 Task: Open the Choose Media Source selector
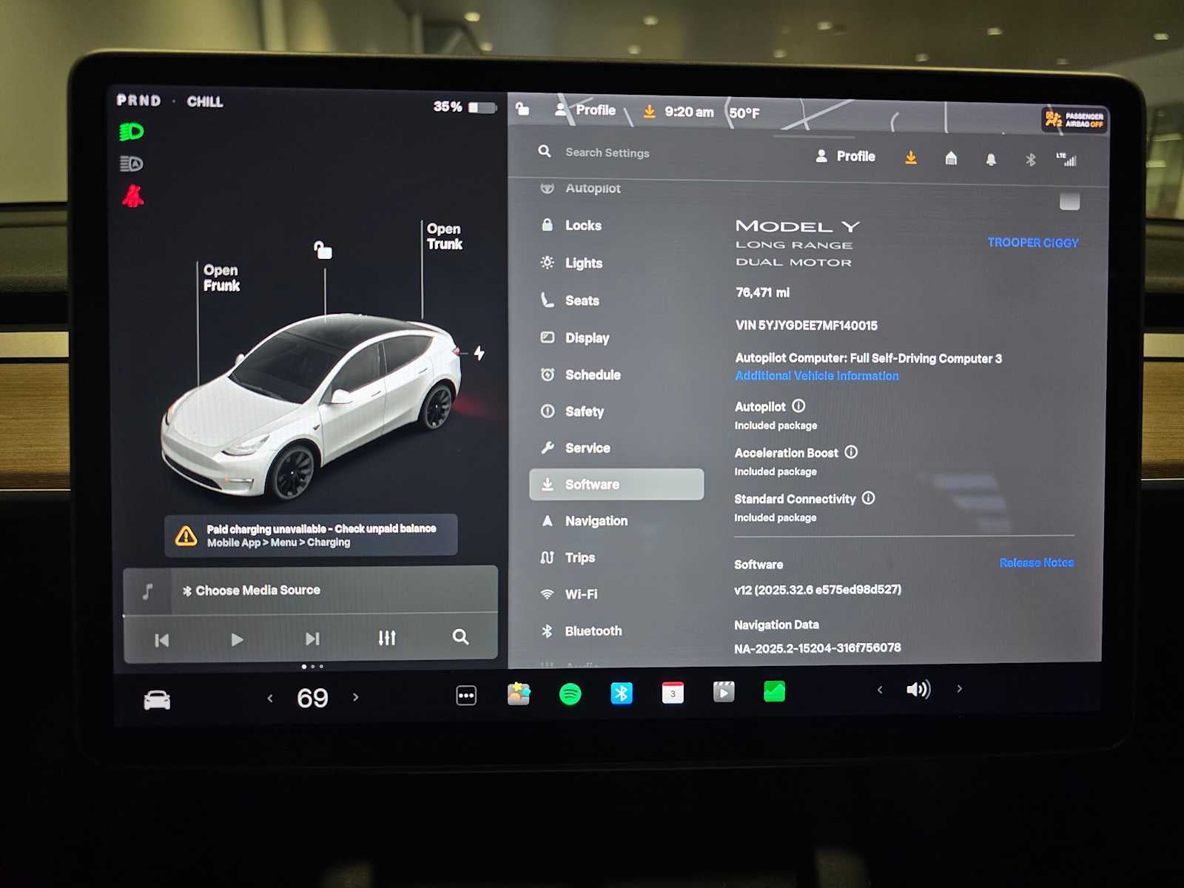(x=252, y=590)
